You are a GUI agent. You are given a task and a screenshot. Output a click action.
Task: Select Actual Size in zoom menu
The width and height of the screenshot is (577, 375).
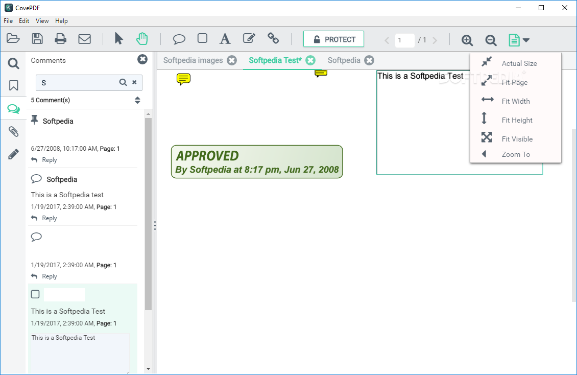click(x=516, y=63)
